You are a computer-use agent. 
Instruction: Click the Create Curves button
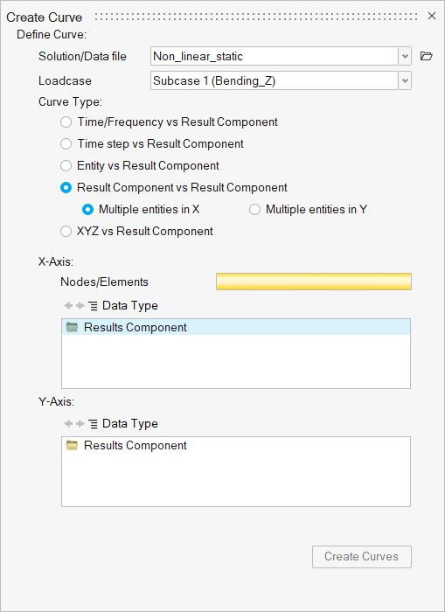click(x=361, y=557)
